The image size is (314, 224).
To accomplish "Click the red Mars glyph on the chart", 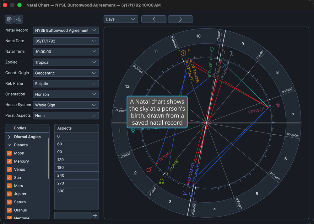I will [x=149, y=169].
